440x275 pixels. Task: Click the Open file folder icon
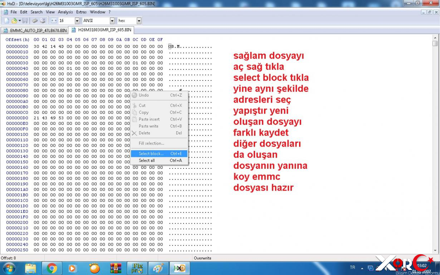point(14,21)
